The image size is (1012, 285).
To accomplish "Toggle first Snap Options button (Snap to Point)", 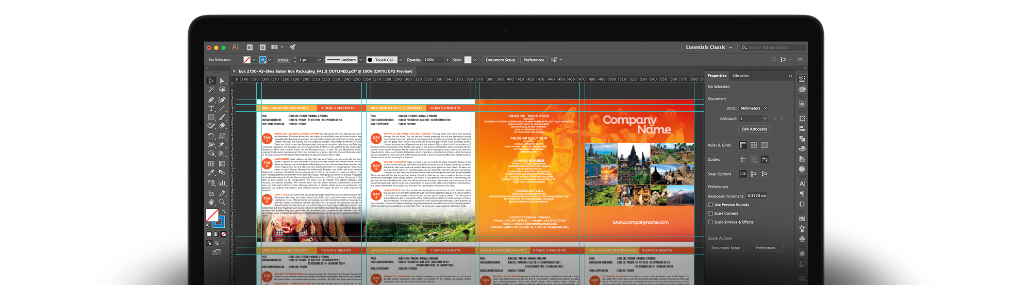I will point(743,174).
